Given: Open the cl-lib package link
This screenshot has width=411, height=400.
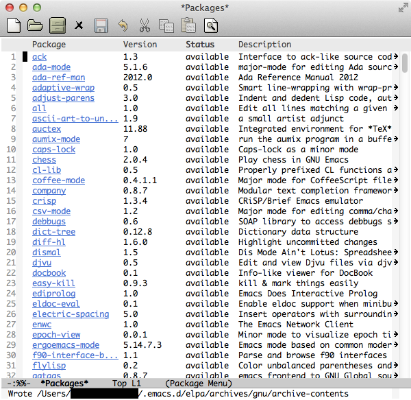Looking at the screenshot, I should click(47, 170).
